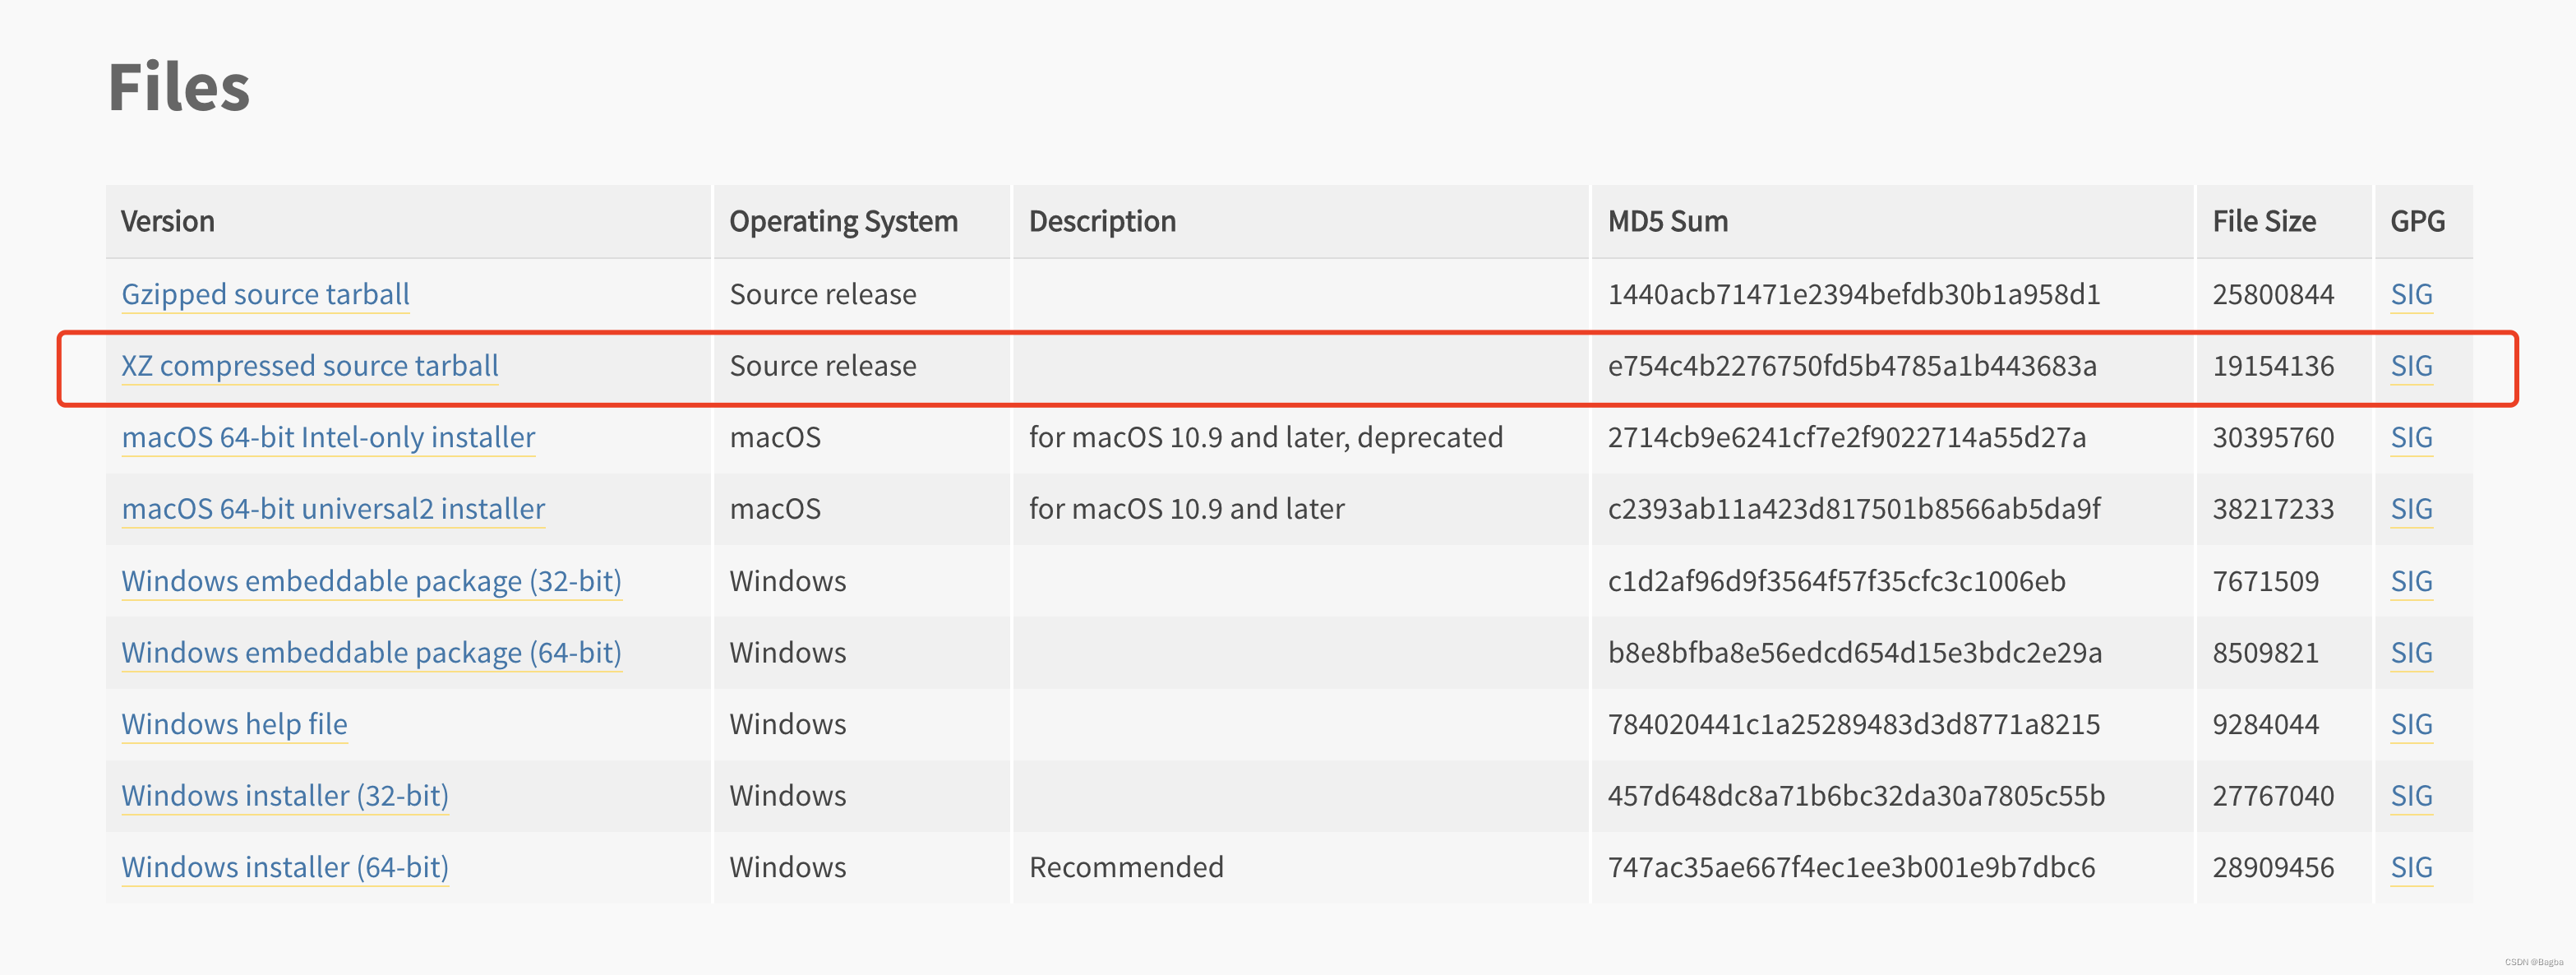This screenshot has width=2576, height=975.
Task: Open SIG link for Windows help file
Action: pyautogui.click(x=2410, y=724)
